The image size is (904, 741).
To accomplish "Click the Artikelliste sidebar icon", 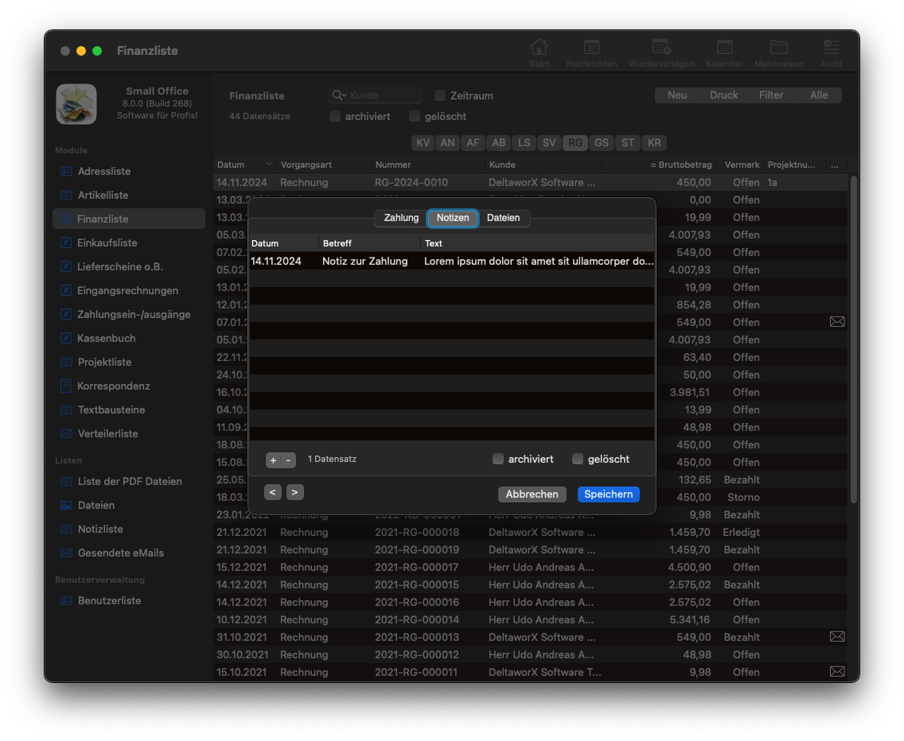I will point(66,196).
